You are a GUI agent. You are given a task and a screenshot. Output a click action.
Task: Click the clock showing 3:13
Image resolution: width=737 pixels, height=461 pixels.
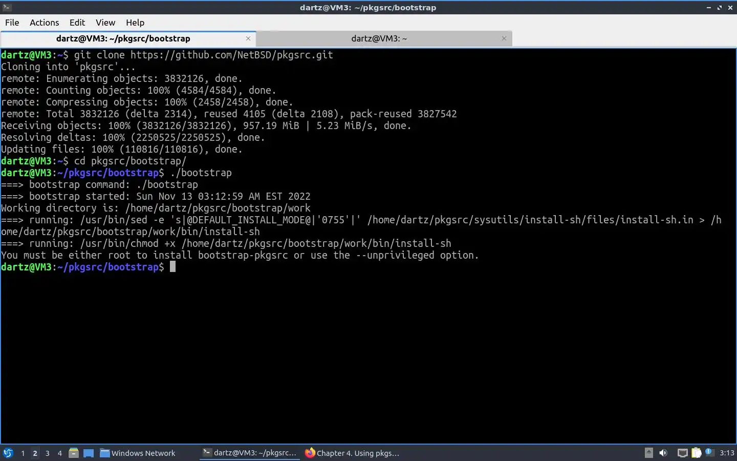click(x=727, y=453)
